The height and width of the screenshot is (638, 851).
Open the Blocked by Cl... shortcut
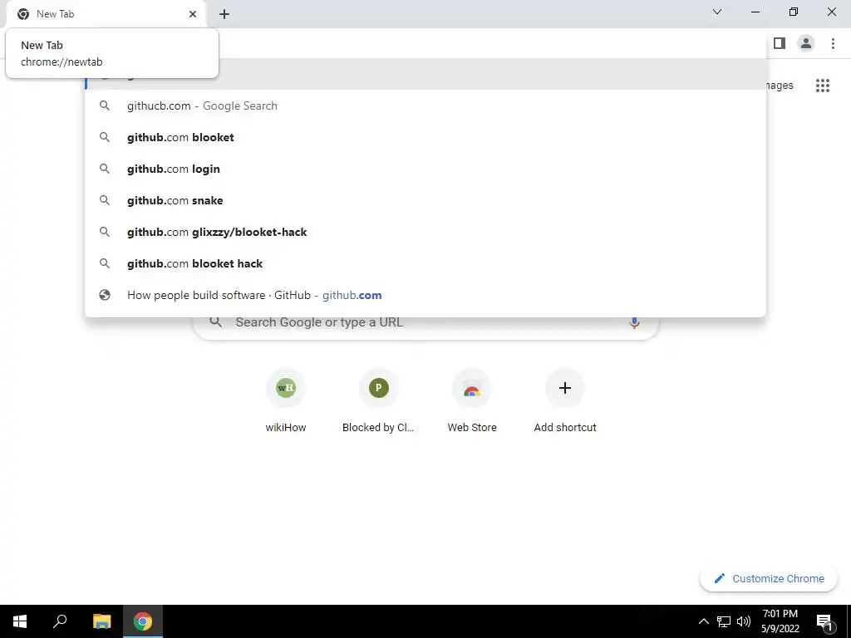(378, 401)
